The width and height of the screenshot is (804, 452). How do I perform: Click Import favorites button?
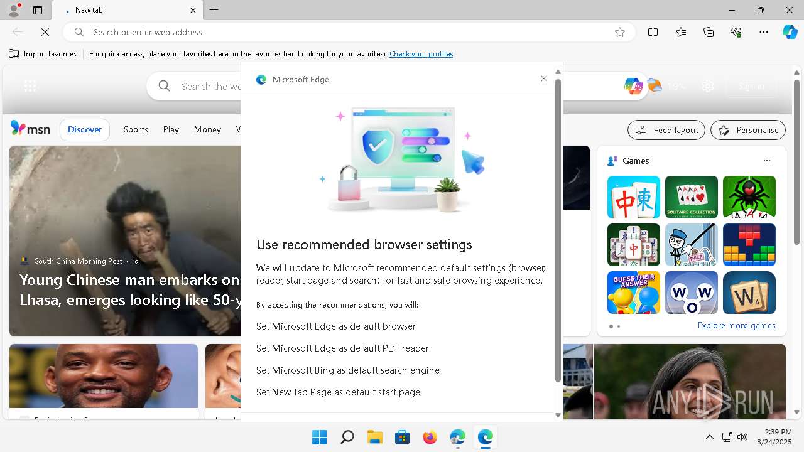tap(43, 54)
